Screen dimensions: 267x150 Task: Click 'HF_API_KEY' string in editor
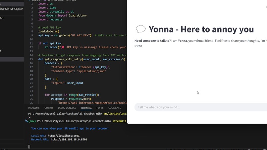point(80,35)
